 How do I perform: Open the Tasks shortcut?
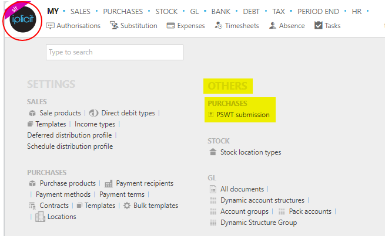click(x=327, y=26)
